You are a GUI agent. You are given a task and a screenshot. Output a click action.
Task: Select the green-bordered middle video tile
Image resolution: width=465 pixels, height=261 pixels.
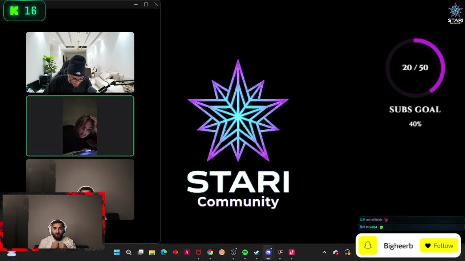[x=80, y=126]
